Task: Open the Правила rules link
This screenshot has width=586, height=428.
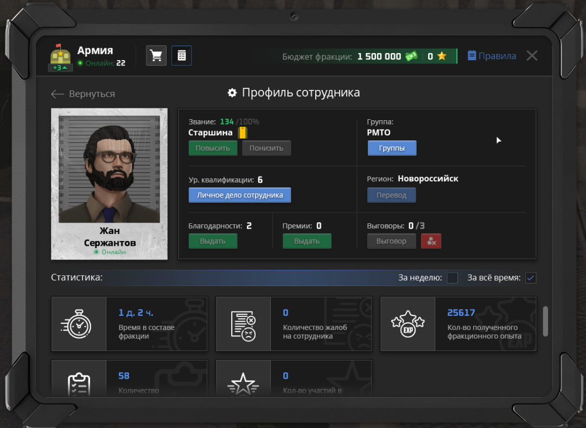Action: [492, 56]
